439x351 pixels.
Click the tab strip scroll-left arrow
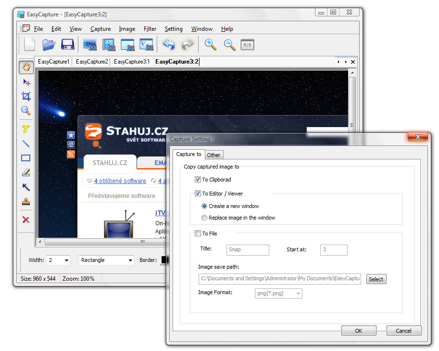339,62
